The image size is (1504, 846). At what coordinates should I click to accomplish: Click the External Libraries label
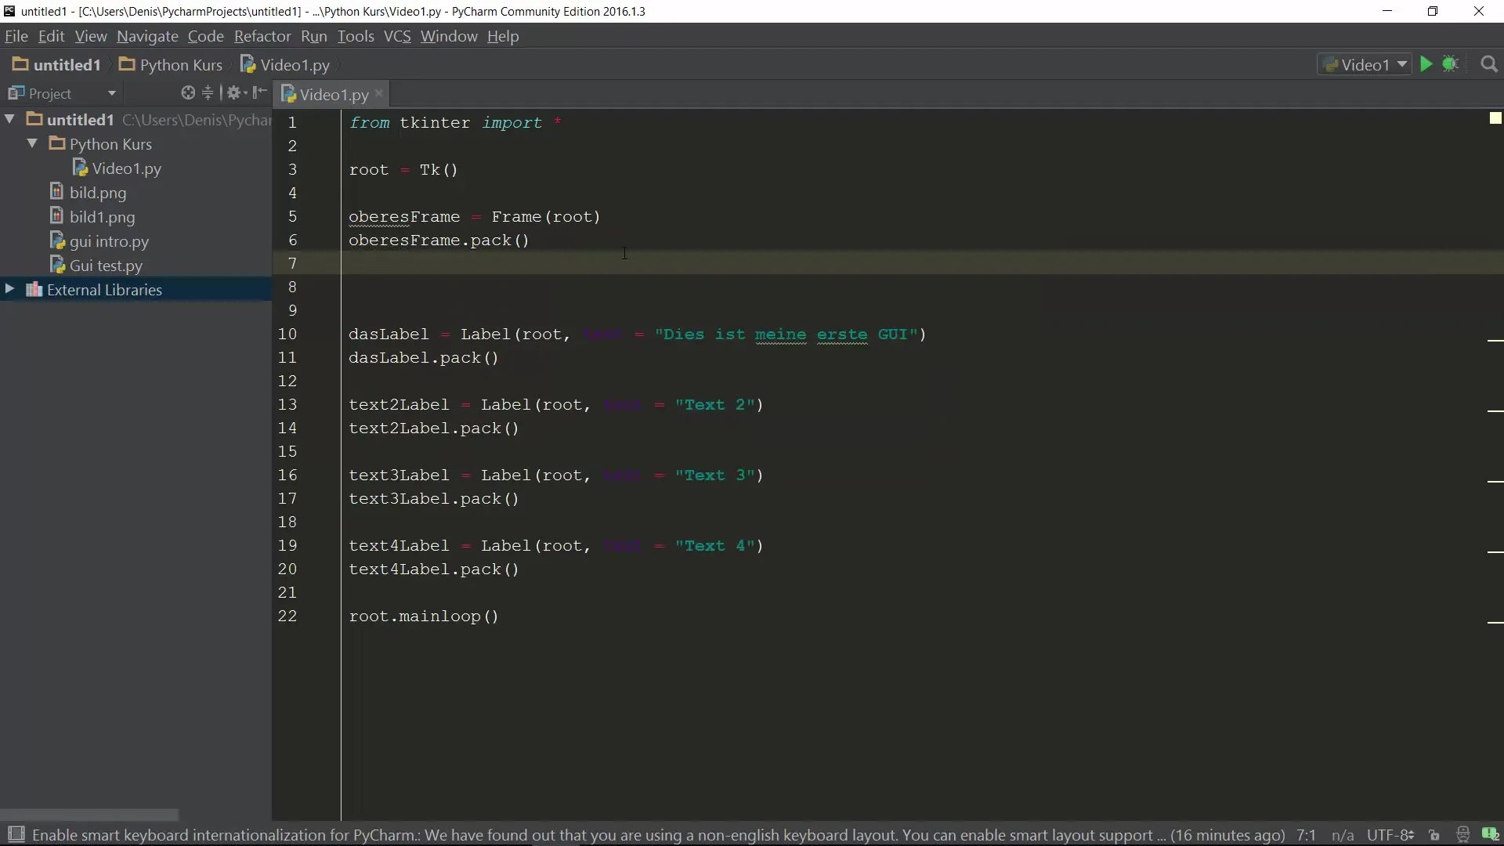point(104,290)
